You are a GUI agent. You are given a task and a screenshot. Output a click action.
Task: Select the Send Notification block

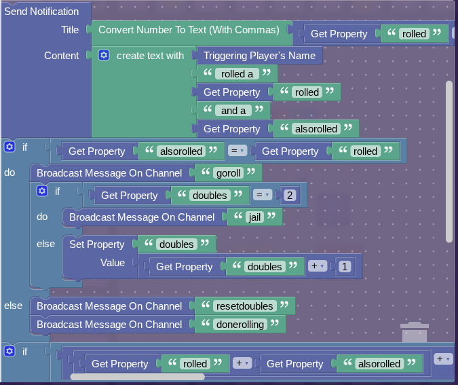click(x=41, y=12)
